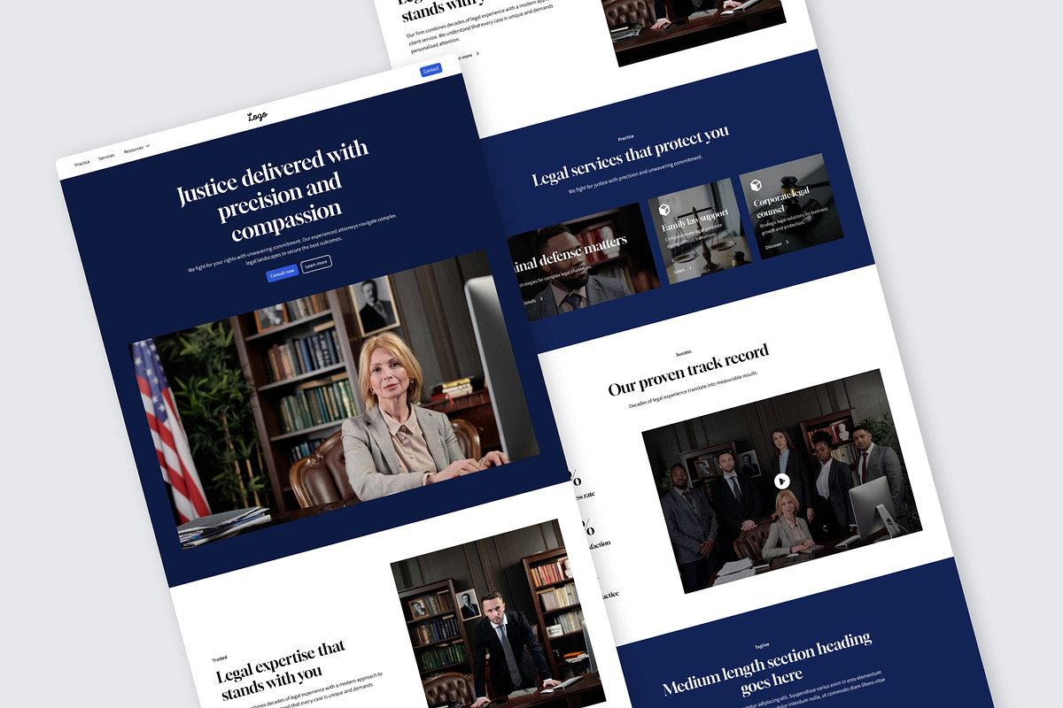Play the team video in the track record section
Viewport: 1063px width, 708px height.
781,481
